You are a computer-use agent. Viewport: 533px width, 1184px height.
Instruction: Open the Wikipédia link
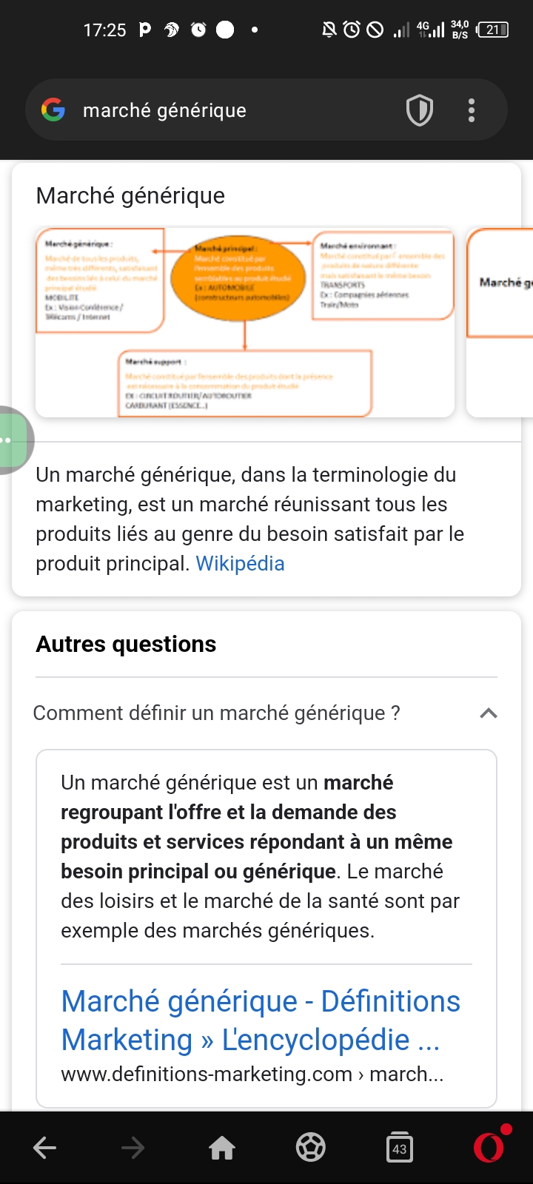240,564
